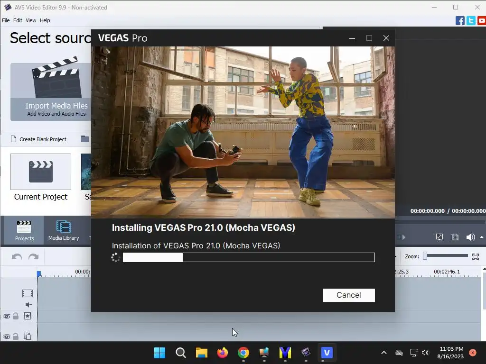Click Create Blank Project

coord(39,139)
